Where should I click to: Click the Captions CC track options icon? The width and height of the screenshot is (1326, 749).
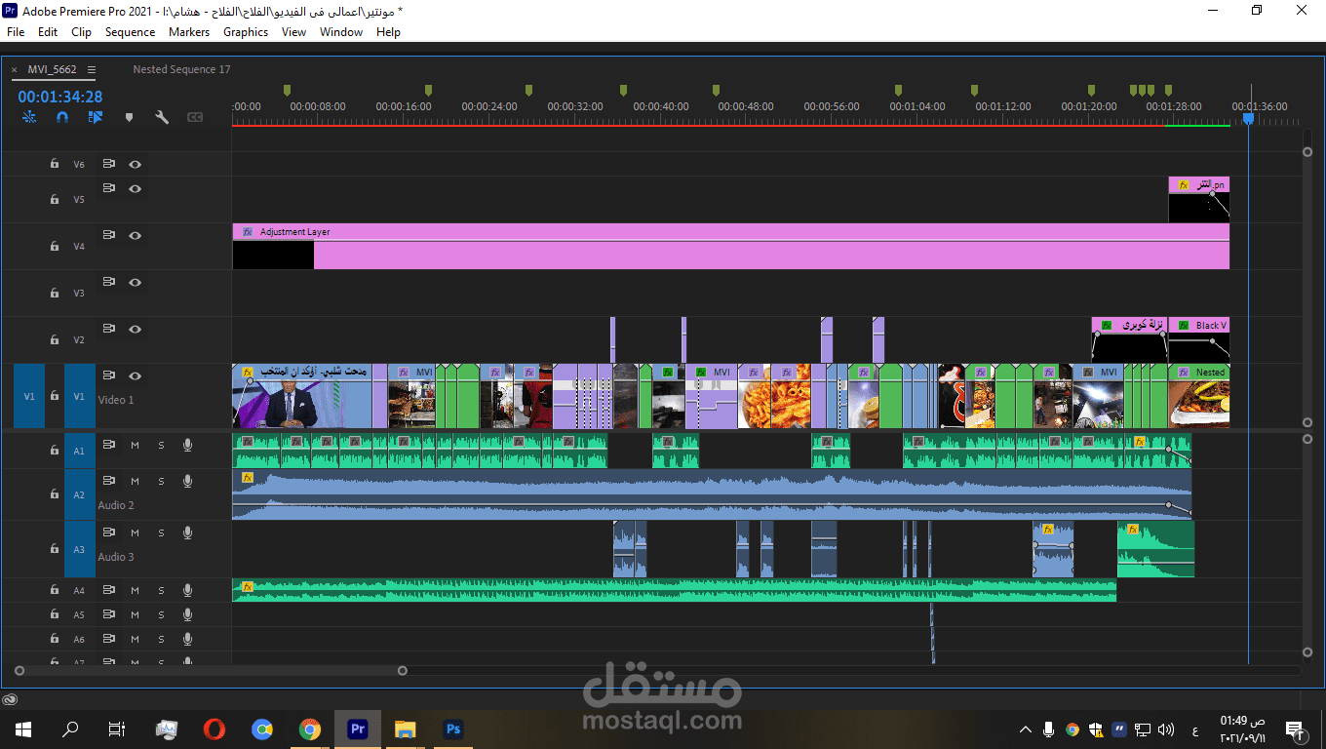(195, 117)
